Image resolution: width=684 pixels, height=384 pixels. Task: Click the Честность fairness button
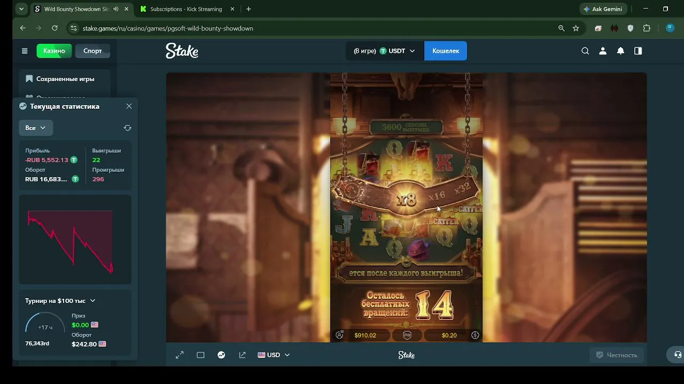(x=617, y=355)
